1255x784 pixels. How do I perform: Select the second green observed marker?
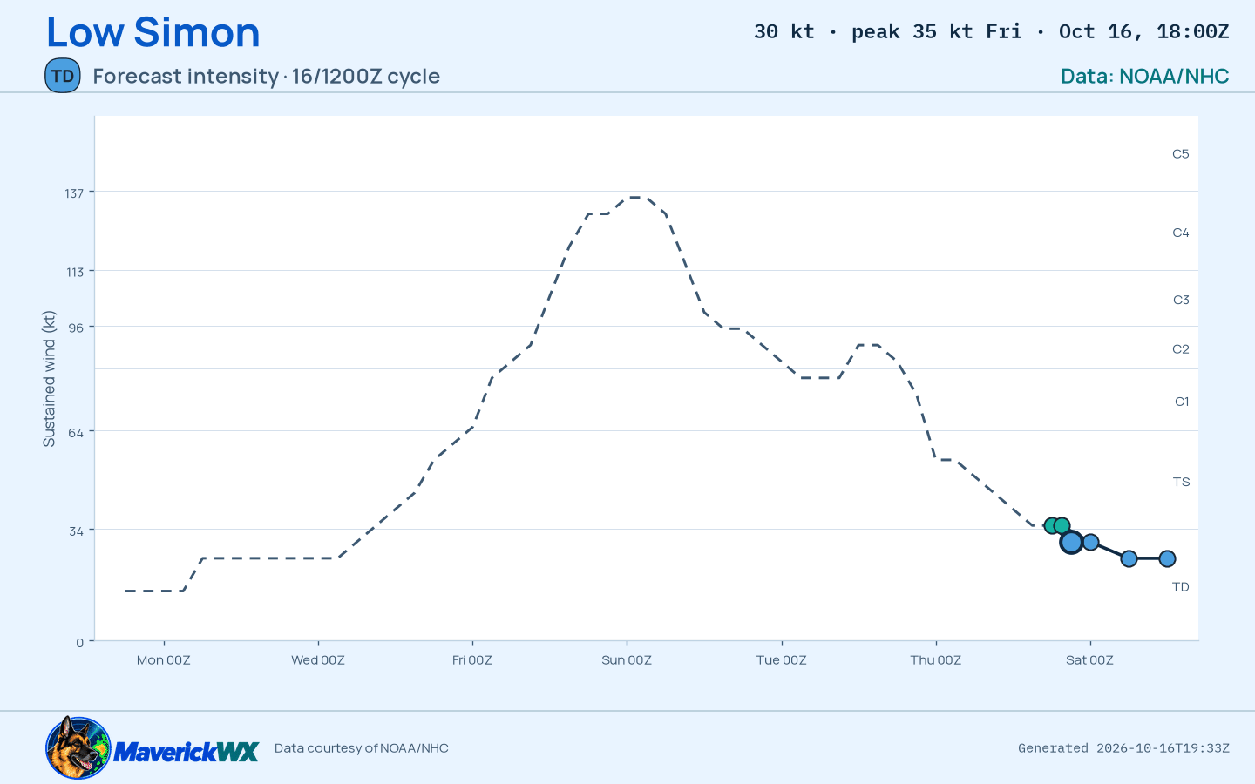pyautogui.click(x=1062, y=525)
